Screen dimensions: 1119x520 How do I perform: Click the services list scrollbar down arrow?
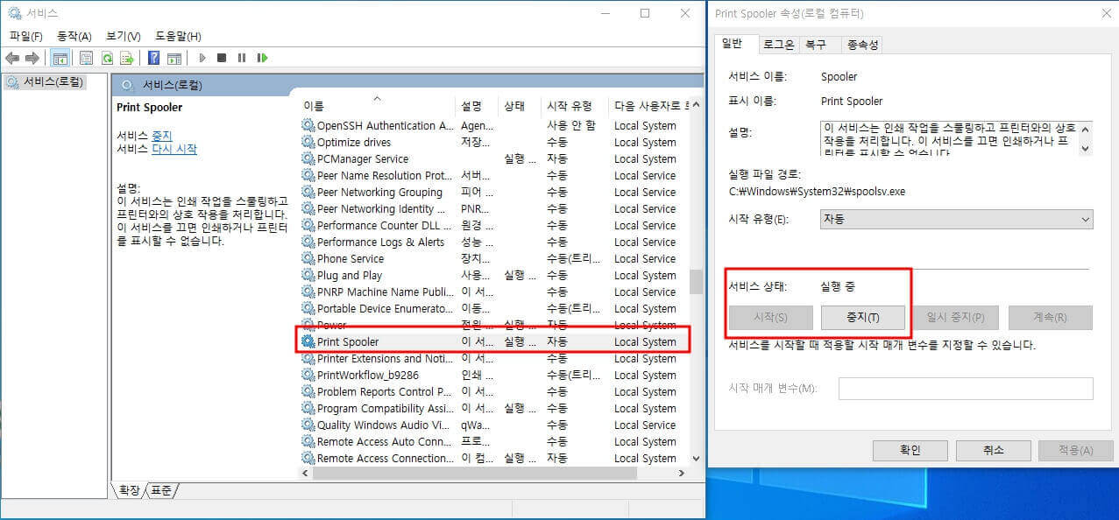click(x=697, y=457)
